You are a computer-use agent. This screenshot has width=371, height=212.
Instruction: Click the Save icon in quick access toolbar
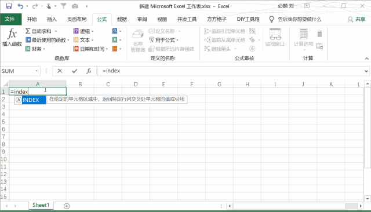(x=9, y=6)
